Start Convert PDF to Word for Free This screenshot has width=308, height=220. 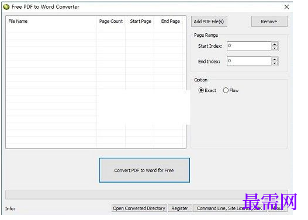(x=144, y=170)
